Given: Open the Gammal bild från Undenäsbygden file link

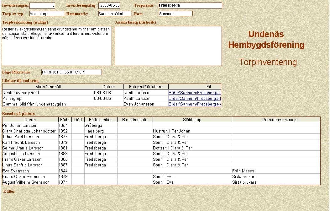Looking at the screenshot, I should [195, 104].
